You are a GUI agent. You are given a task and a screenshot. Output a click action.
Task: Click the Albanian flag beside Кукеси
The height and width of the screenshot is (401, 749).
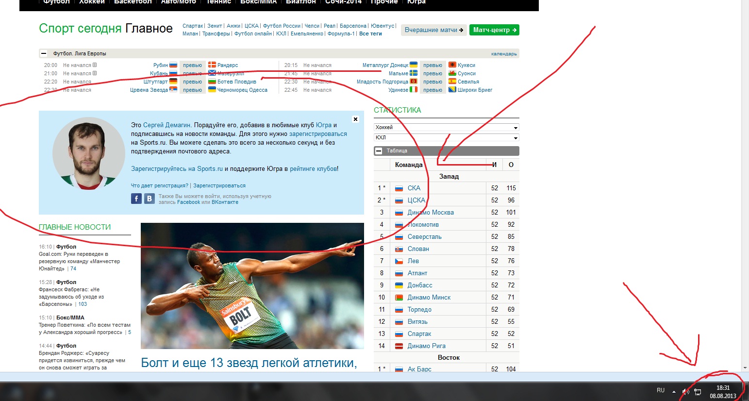tap(452, 65)
